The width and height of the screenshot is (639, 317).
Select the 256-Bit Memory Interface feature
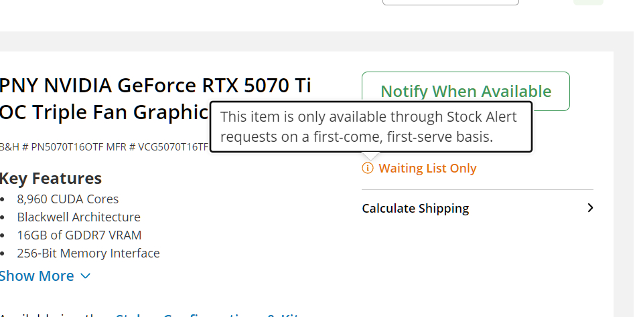tap(88, 253)
